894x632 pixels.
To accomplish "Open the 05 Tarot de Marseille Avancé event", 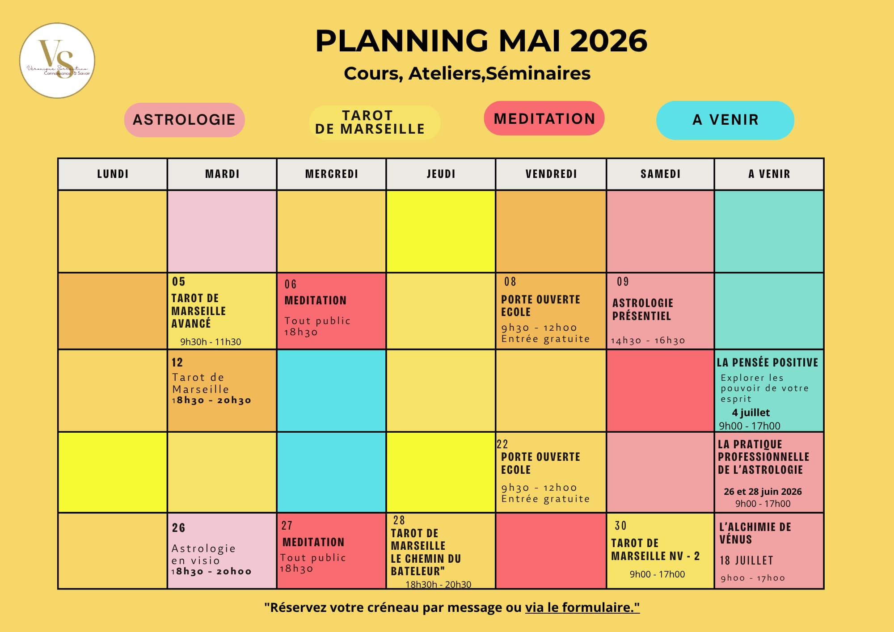I will tap(222, 311).
